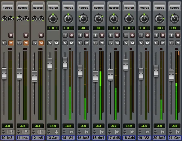Record-arm track 10 In3
The height and width of the screenshot is (141, 182).
[11, 35]
